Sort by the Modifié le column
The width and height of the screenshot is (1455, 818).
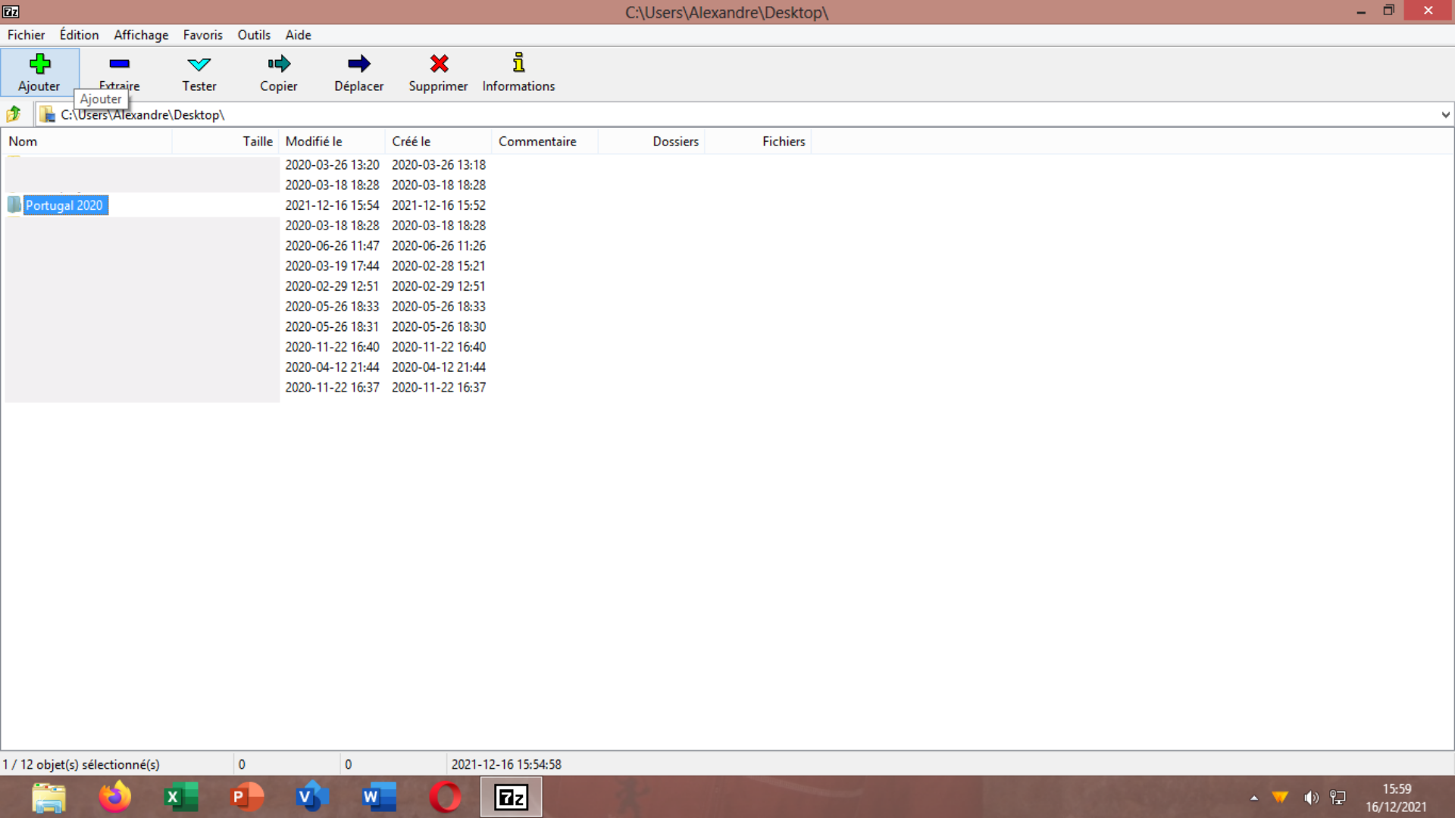pyautogui.click(x=313, y=141)
